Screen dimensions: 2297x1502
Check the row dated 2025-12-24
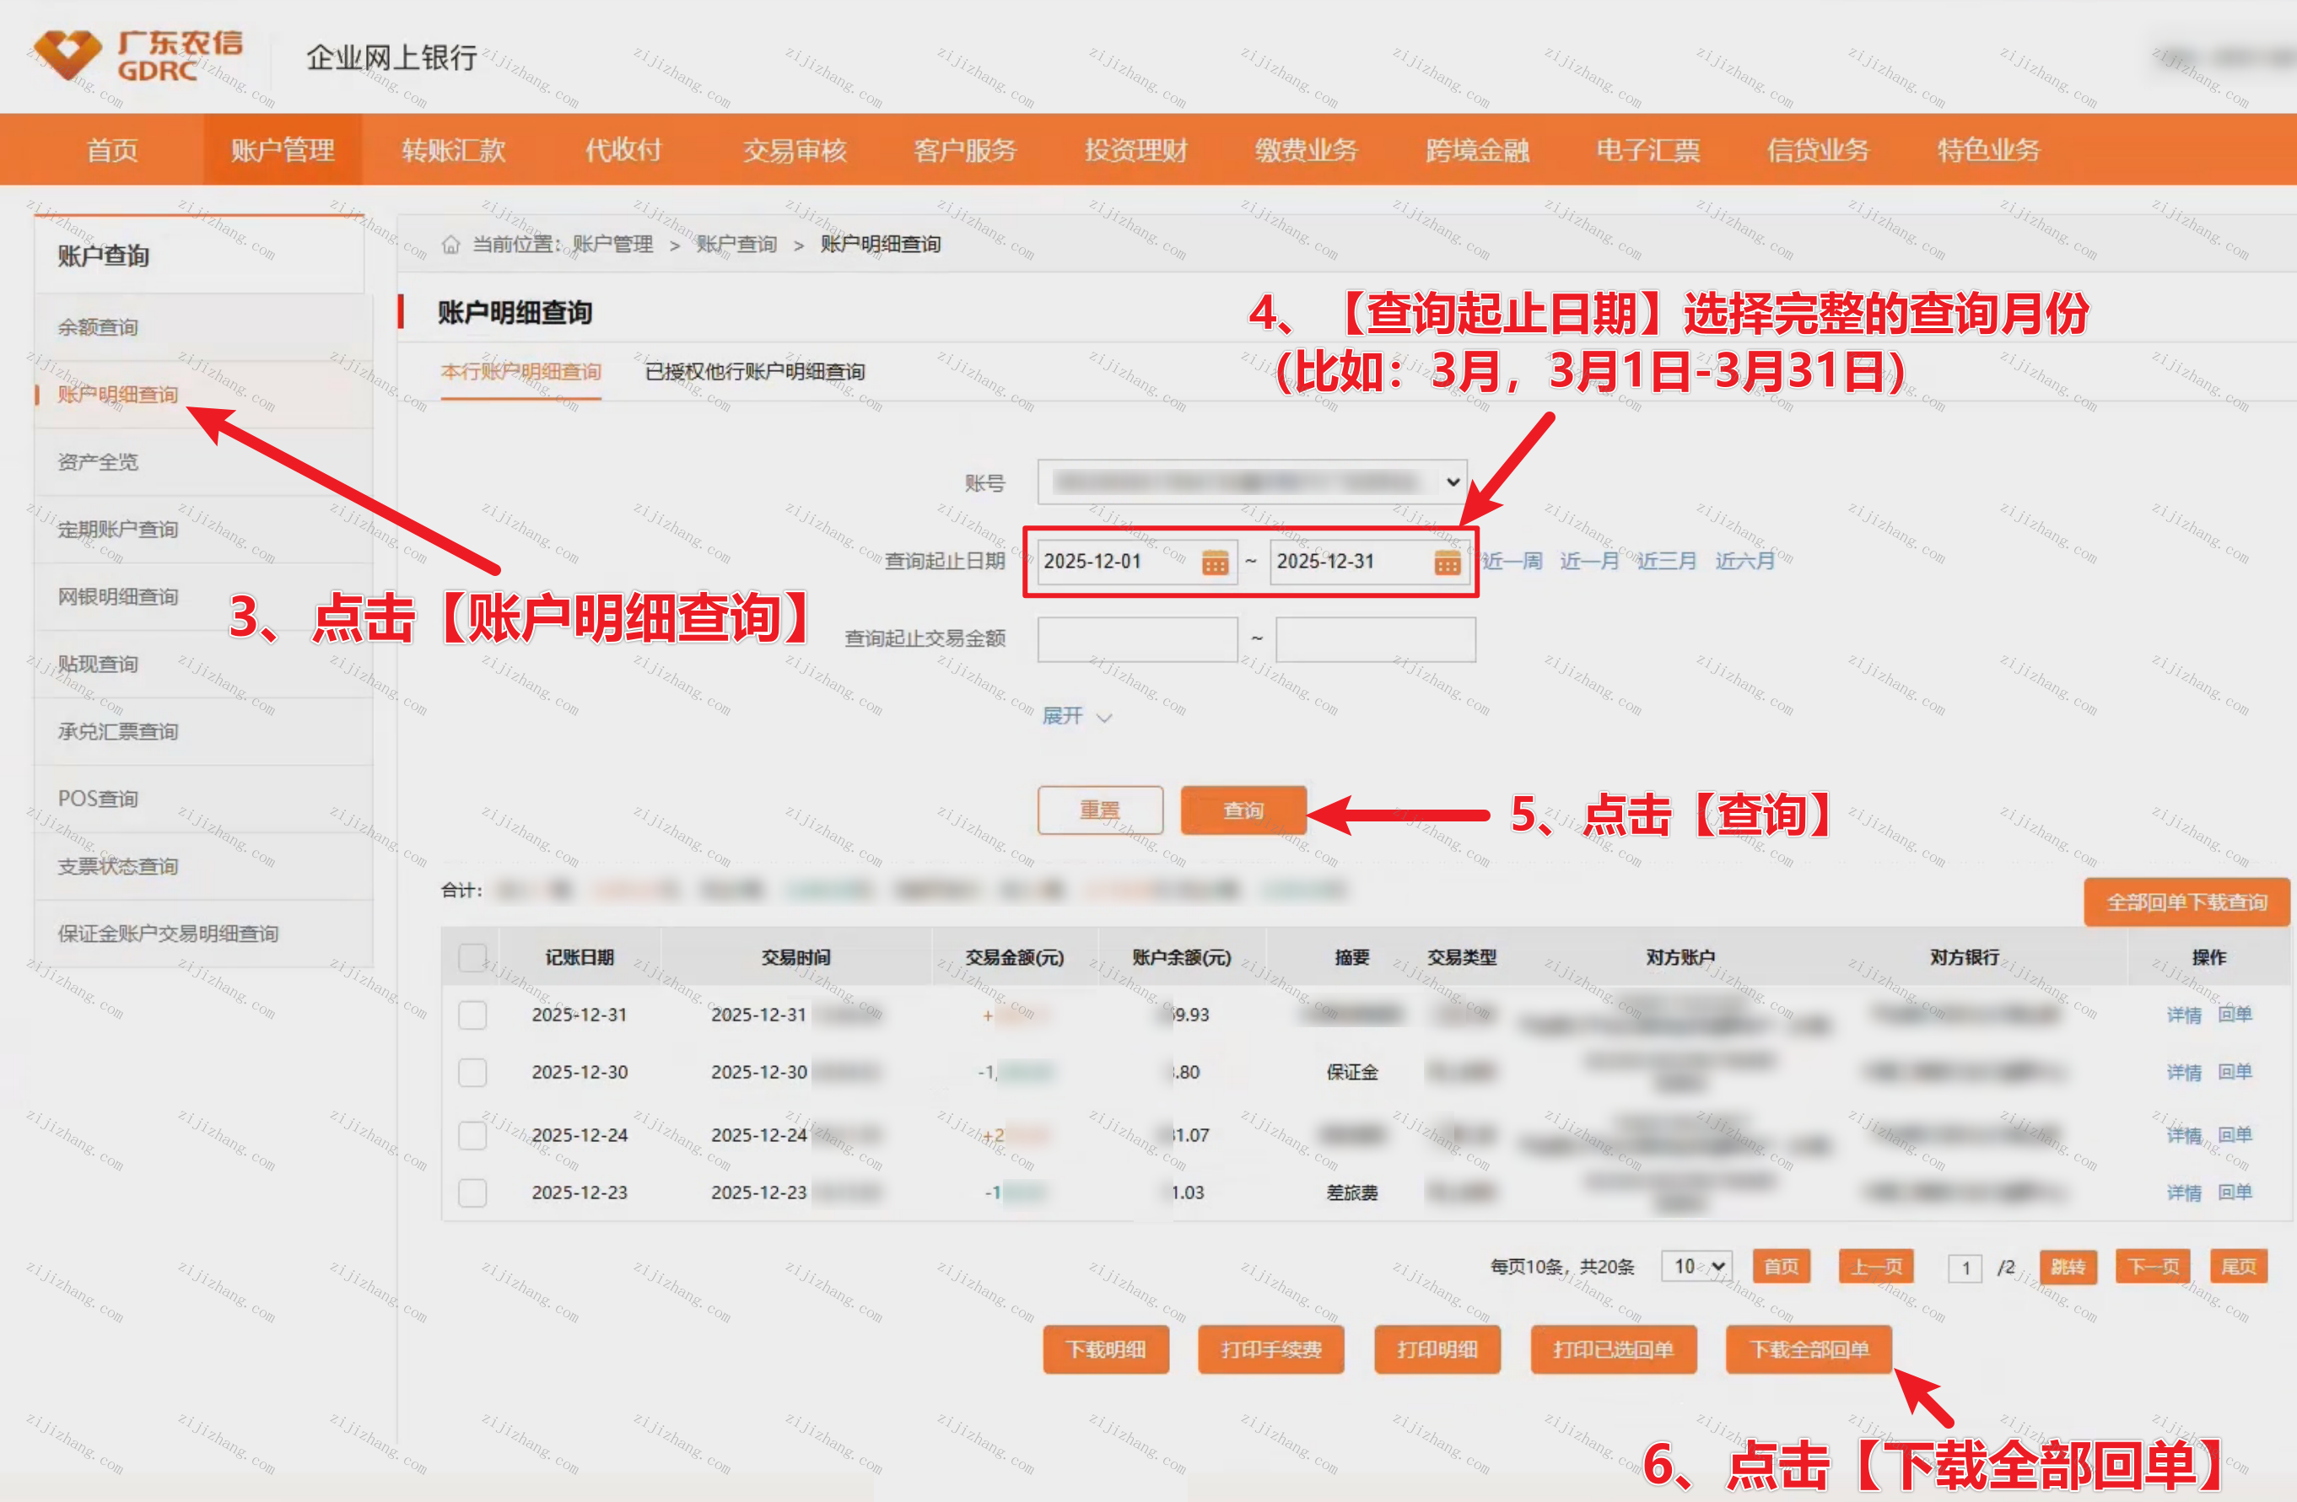472,1135
